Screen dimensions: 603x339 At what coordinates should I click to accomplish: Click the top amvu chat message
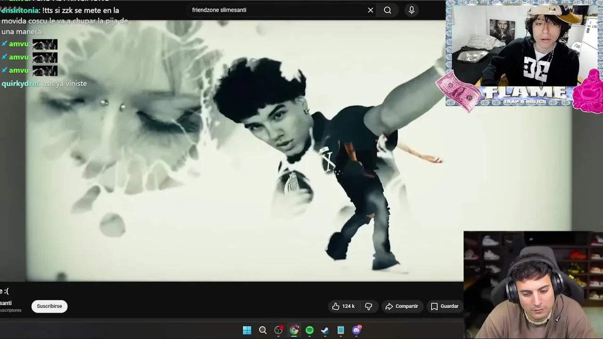click(x=29, y=44)
